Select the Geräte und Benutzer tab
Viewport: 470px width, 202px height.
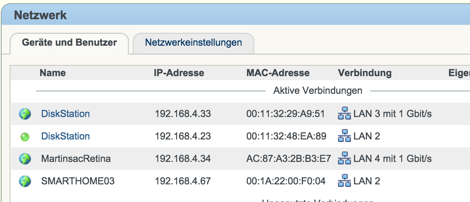click(x=69, y=42)
